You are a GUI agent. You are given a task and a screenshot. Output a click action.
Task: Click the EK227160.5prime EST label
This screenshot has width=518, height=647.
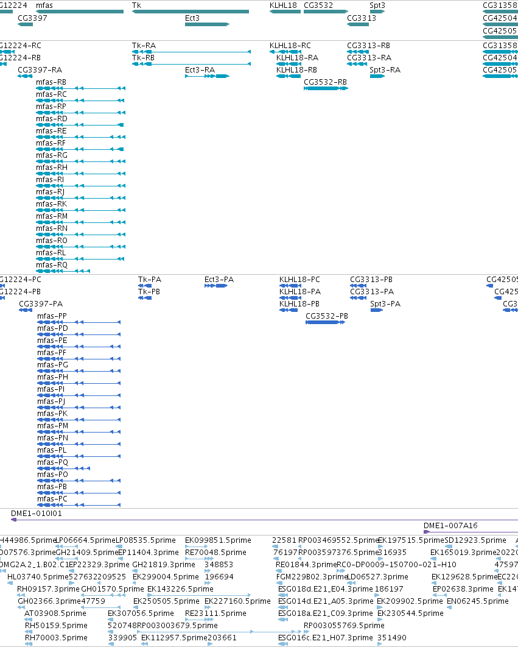237,601
